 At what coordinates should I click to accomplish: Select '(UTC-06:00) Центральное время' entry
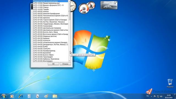point(51,30)
